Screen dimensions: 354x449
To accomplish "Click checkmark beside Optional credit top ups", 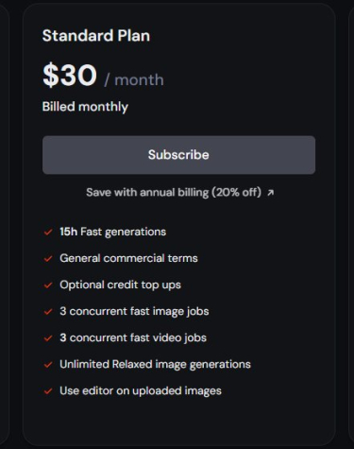I will [48, 285].
